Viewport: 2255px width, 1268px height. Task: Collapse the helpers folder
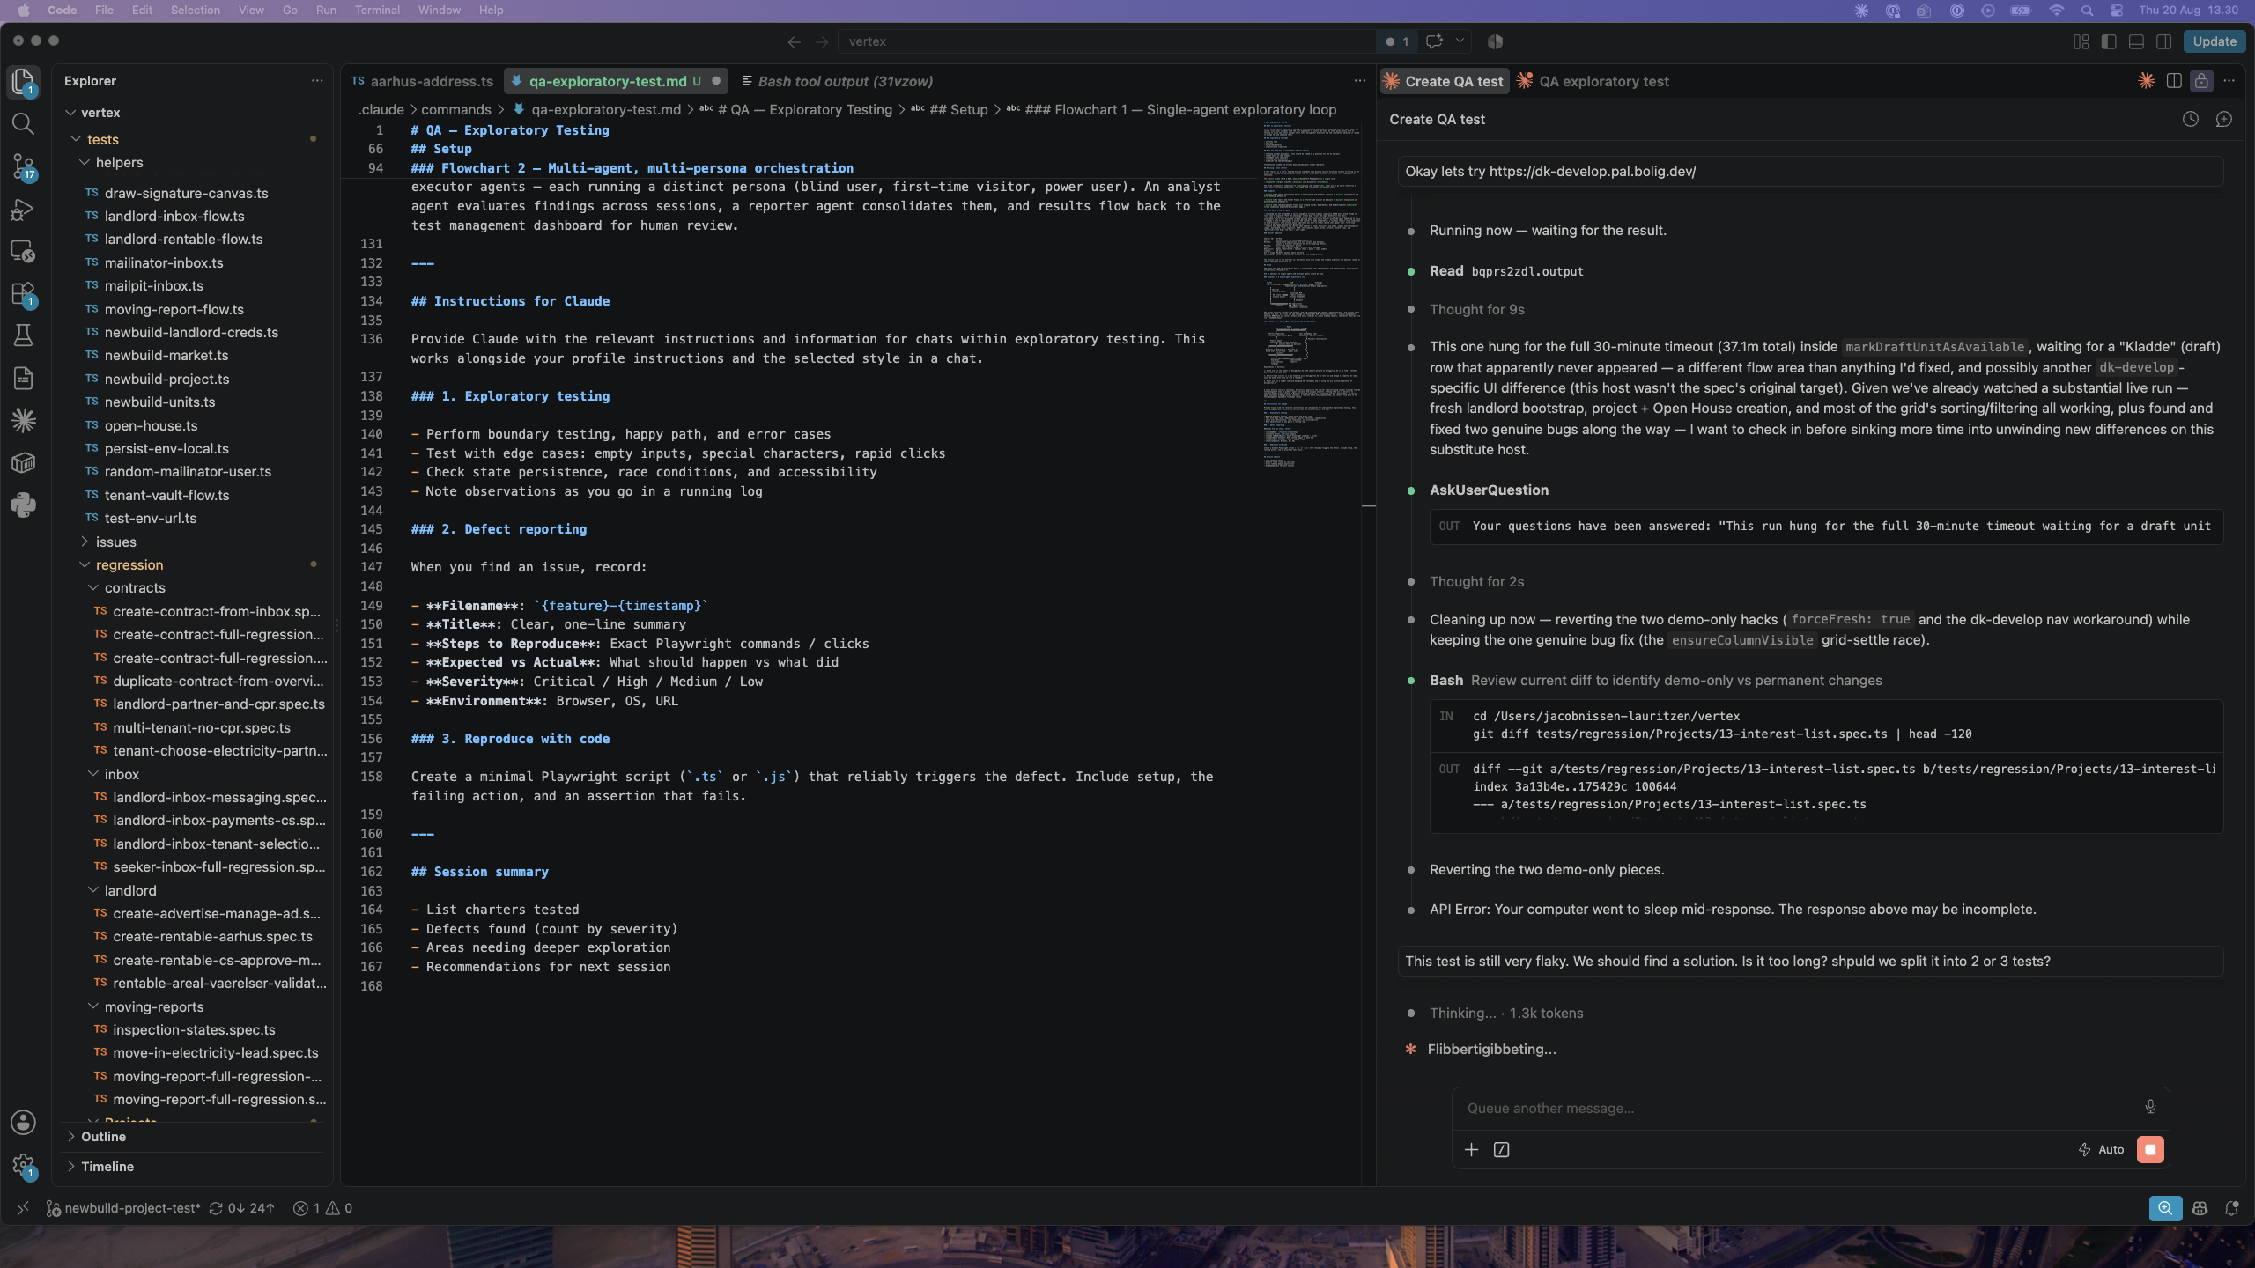pyautogui.click(x=119, y=162)
